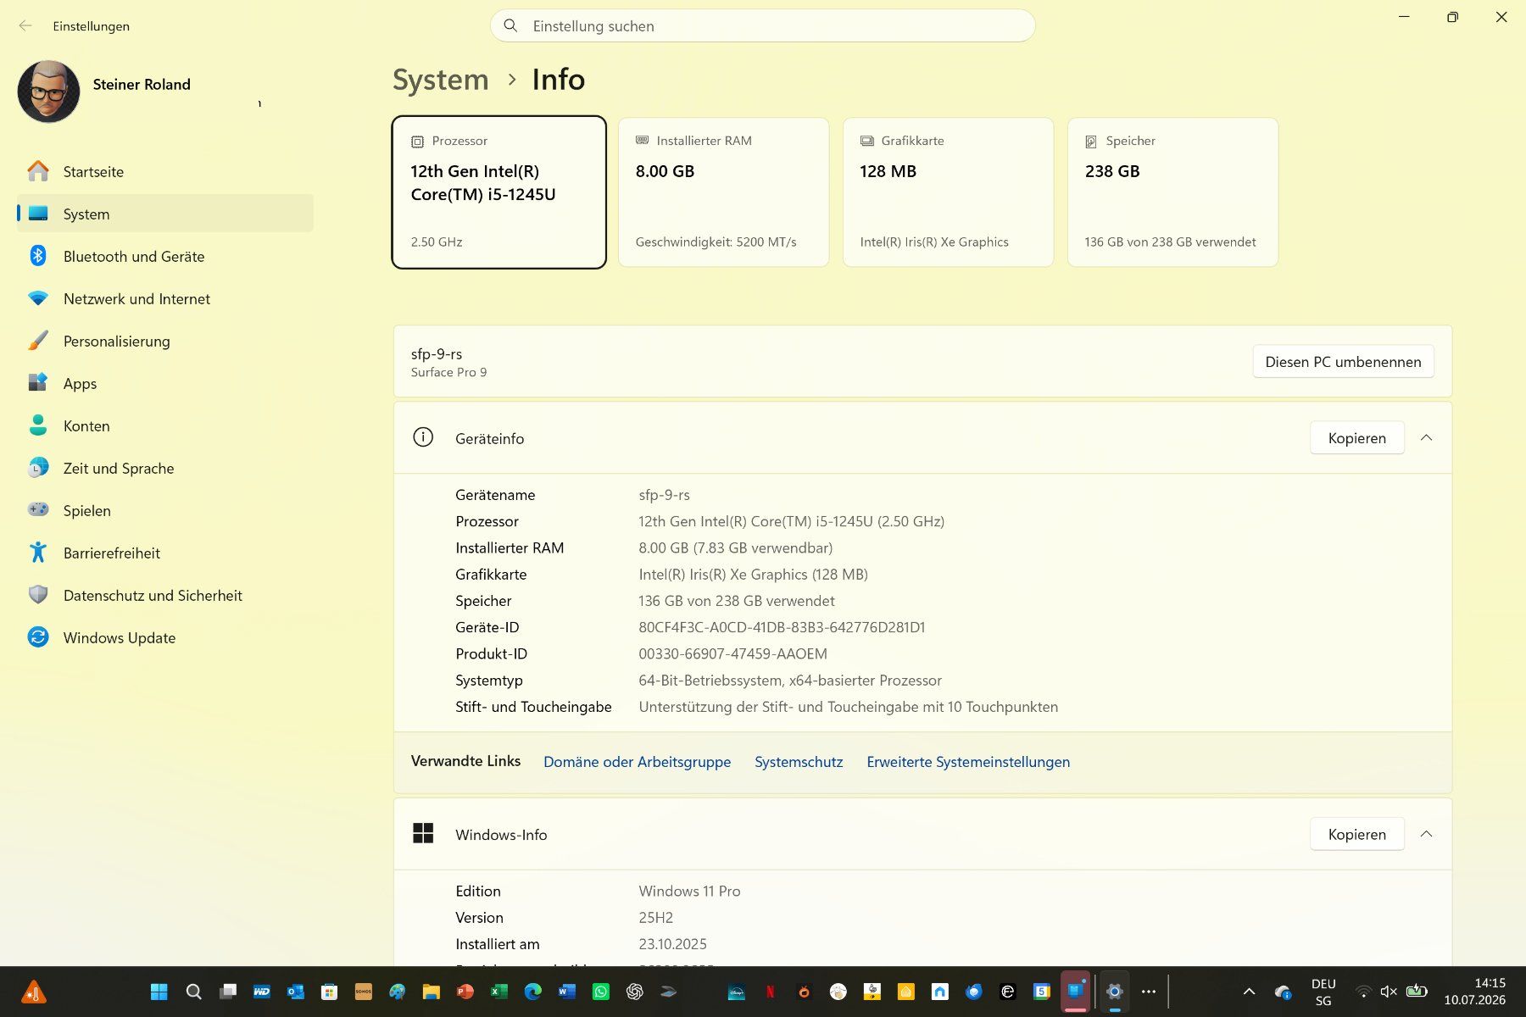1526x1017 pixels.
Task: Select Konten in the left navigation
Action: [x=165, y=425]
